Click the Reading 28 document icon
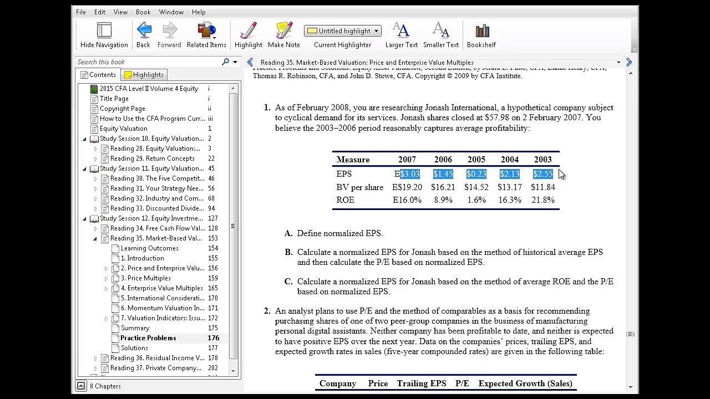Screen dimensions: 710x399 click(x=104, y=149)
